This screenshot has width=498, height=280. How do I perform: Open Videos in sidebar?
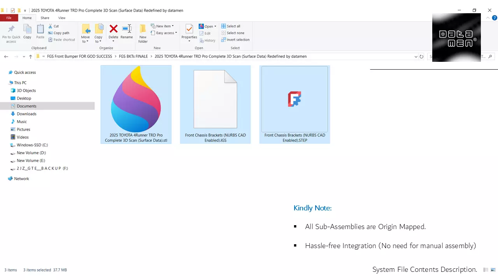click(23, 137)
